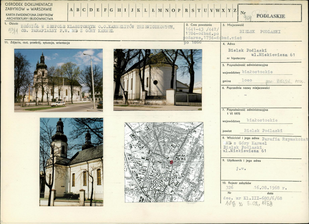This screenshot has width=309, height=224.
Task: Select the letter Ł index box
Action: coord(153,10)
